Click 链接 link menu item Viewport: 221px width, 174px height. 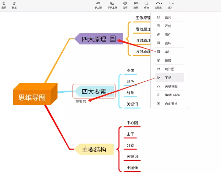168,60
